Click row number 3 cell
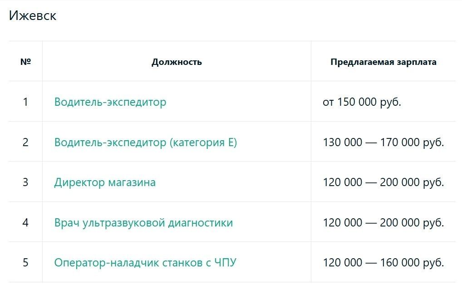The height and width of the screenshot is (300, 462). pyautogui.click(x=25, y=182)
